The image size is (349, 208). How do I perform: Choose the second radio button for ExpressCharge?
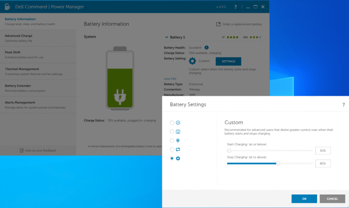tap(172, 132)
